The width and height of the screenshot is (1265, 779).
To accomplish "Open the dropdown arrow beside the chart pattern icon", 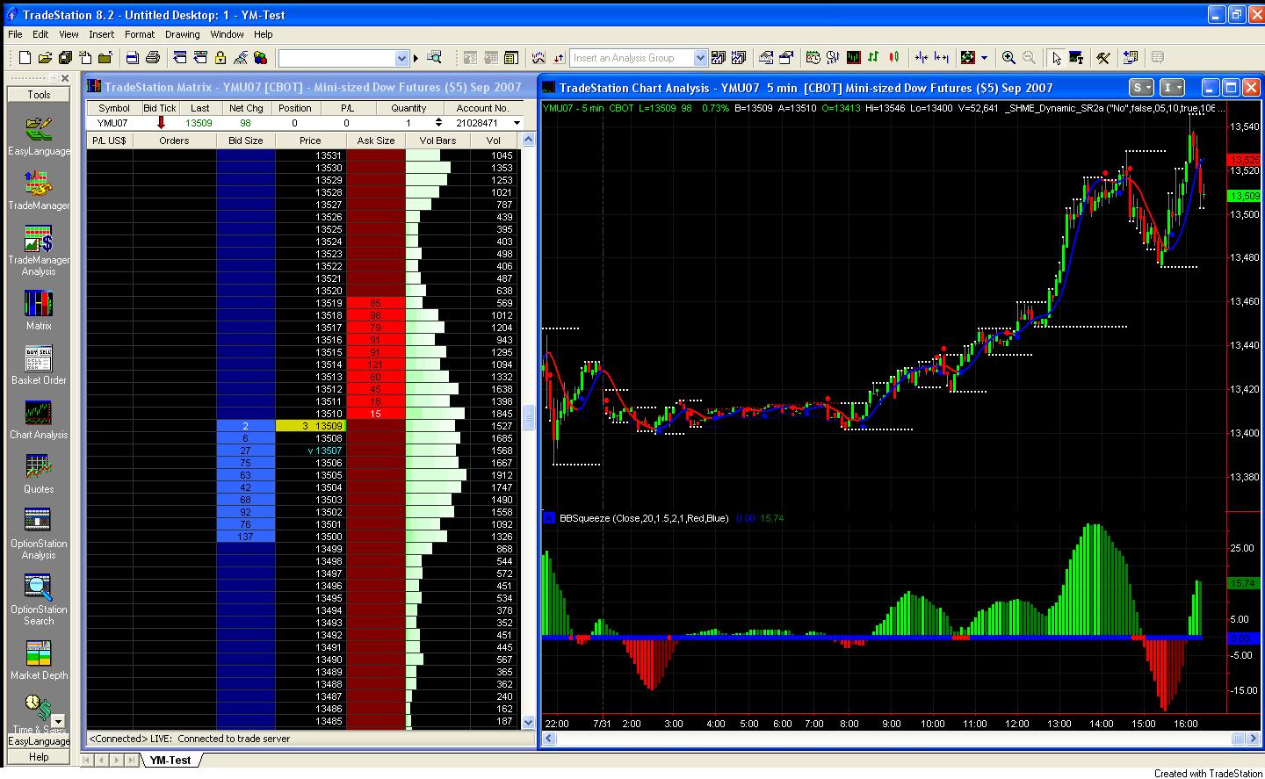I will 984,58.
